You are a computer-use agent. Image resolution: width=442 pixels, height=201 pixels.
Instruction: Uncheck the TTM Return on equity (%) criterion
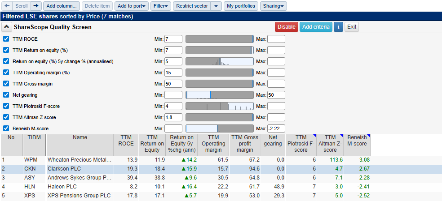click(6, 50)
